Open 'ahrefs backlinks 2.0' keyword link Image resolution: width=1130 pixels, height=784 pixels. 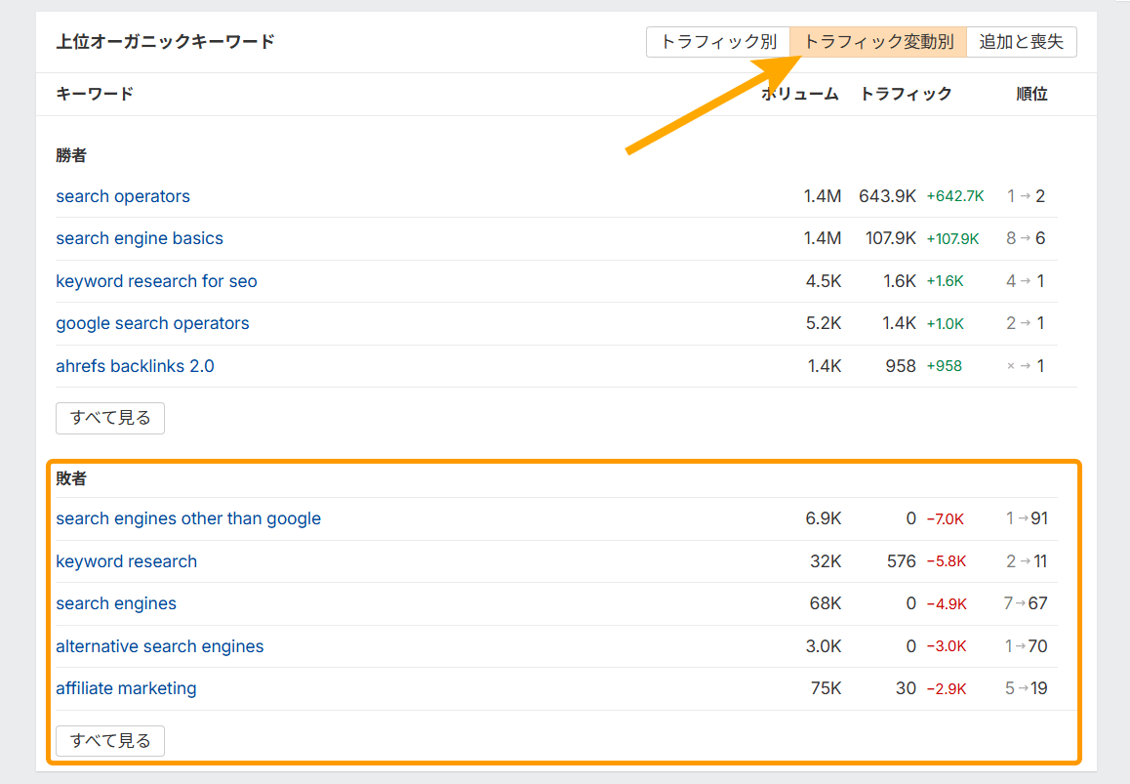pos(135,366)
